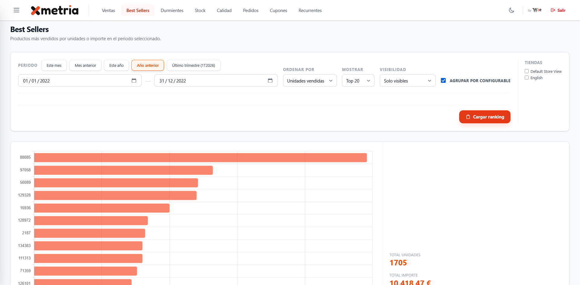
Task: Click the Xmetria logo
Action: click(x=55, y=10)
